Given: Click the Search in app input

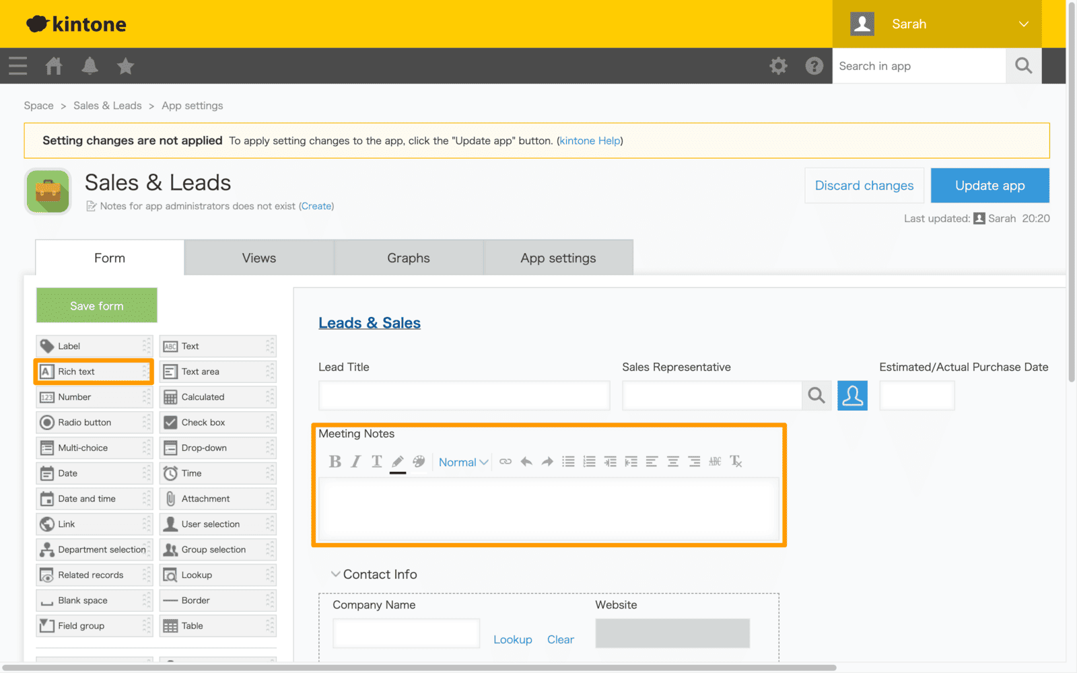Looking at the screenshot, I should point(919,66).
